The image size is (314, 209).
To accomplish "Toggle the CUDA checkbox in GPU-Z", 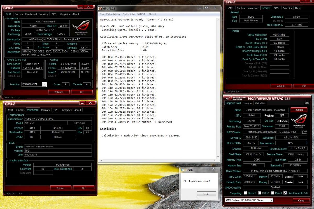I will click(260, 193).
